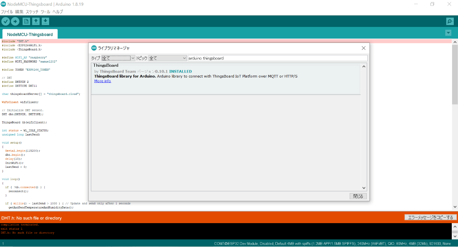Click the board info in status bar
This screenshot has width=458, height=247.
pos(333,244)
